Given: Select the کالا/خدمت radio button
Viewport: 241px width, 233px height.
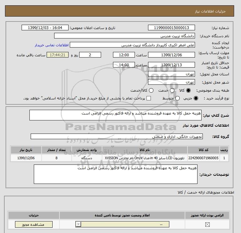Looking at the screenshot, I should tap(151, 90).
